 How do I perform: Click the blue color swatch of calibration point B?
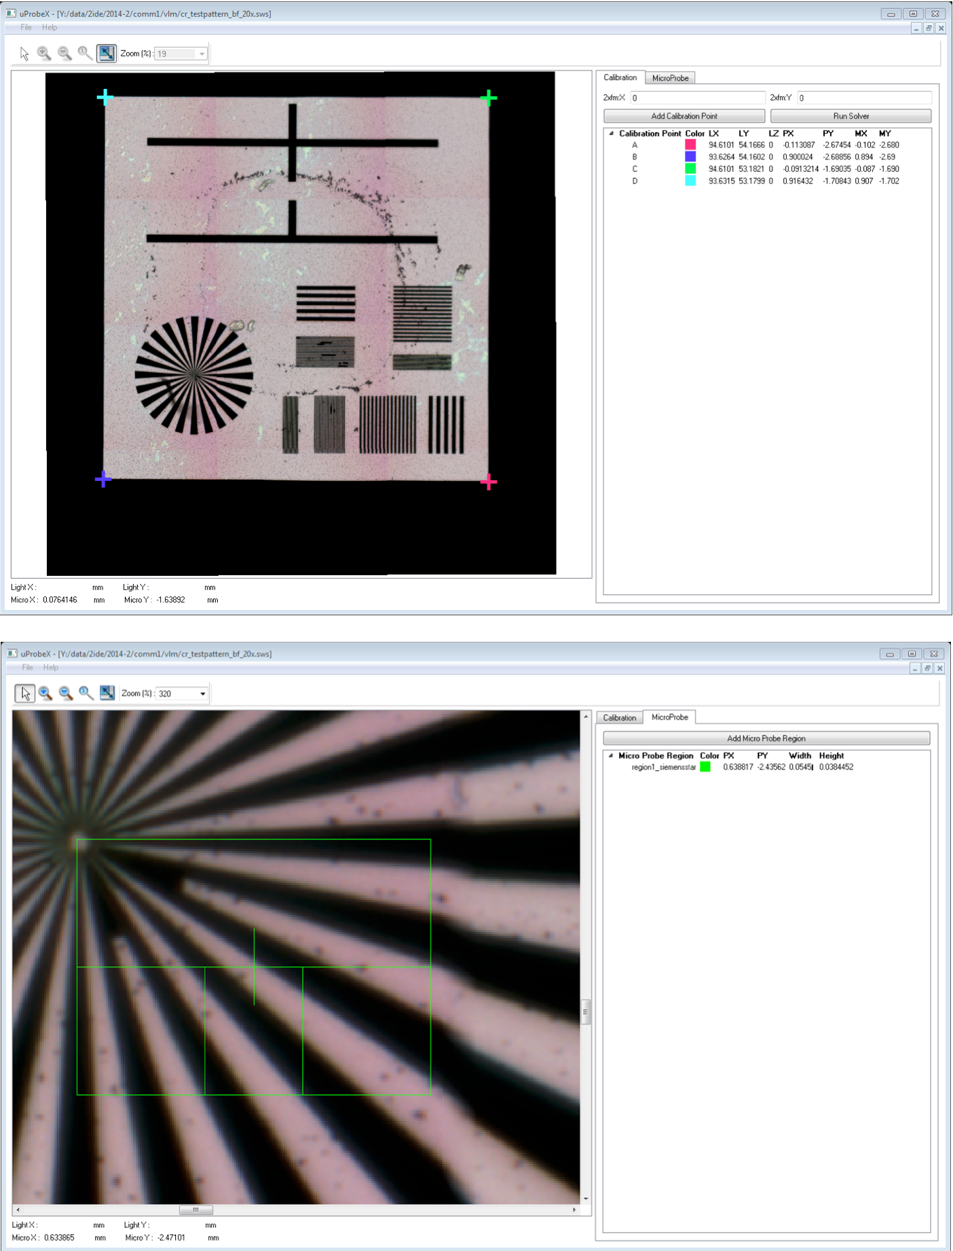[x=690, y=157]
